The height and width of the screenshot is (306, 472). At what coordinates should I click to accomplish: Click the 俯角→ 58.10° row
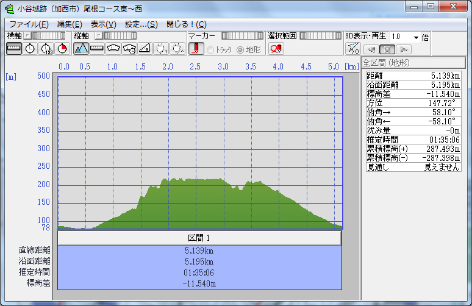coord(413,112)
